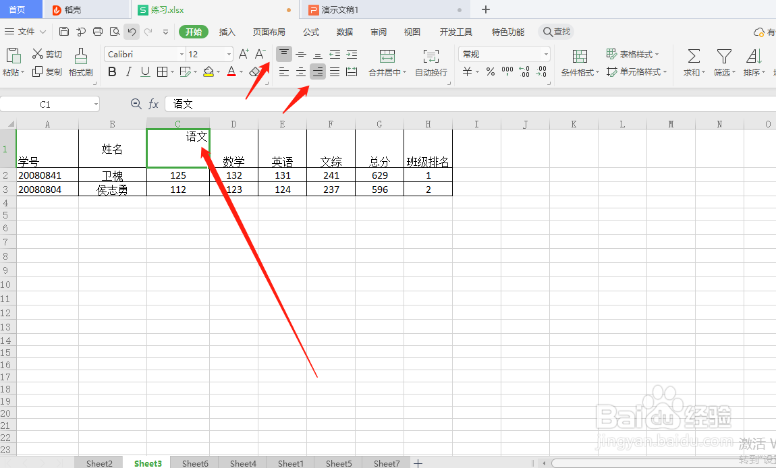Screen dimensions: 776x468
Task: Open the 数据 ribbon tab
Action: pyautogui.click(x=344, y=31)
